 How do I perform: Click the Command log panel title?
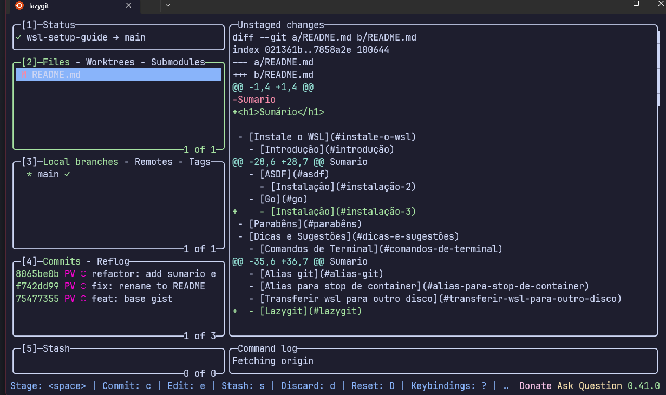tap(267, 348)
